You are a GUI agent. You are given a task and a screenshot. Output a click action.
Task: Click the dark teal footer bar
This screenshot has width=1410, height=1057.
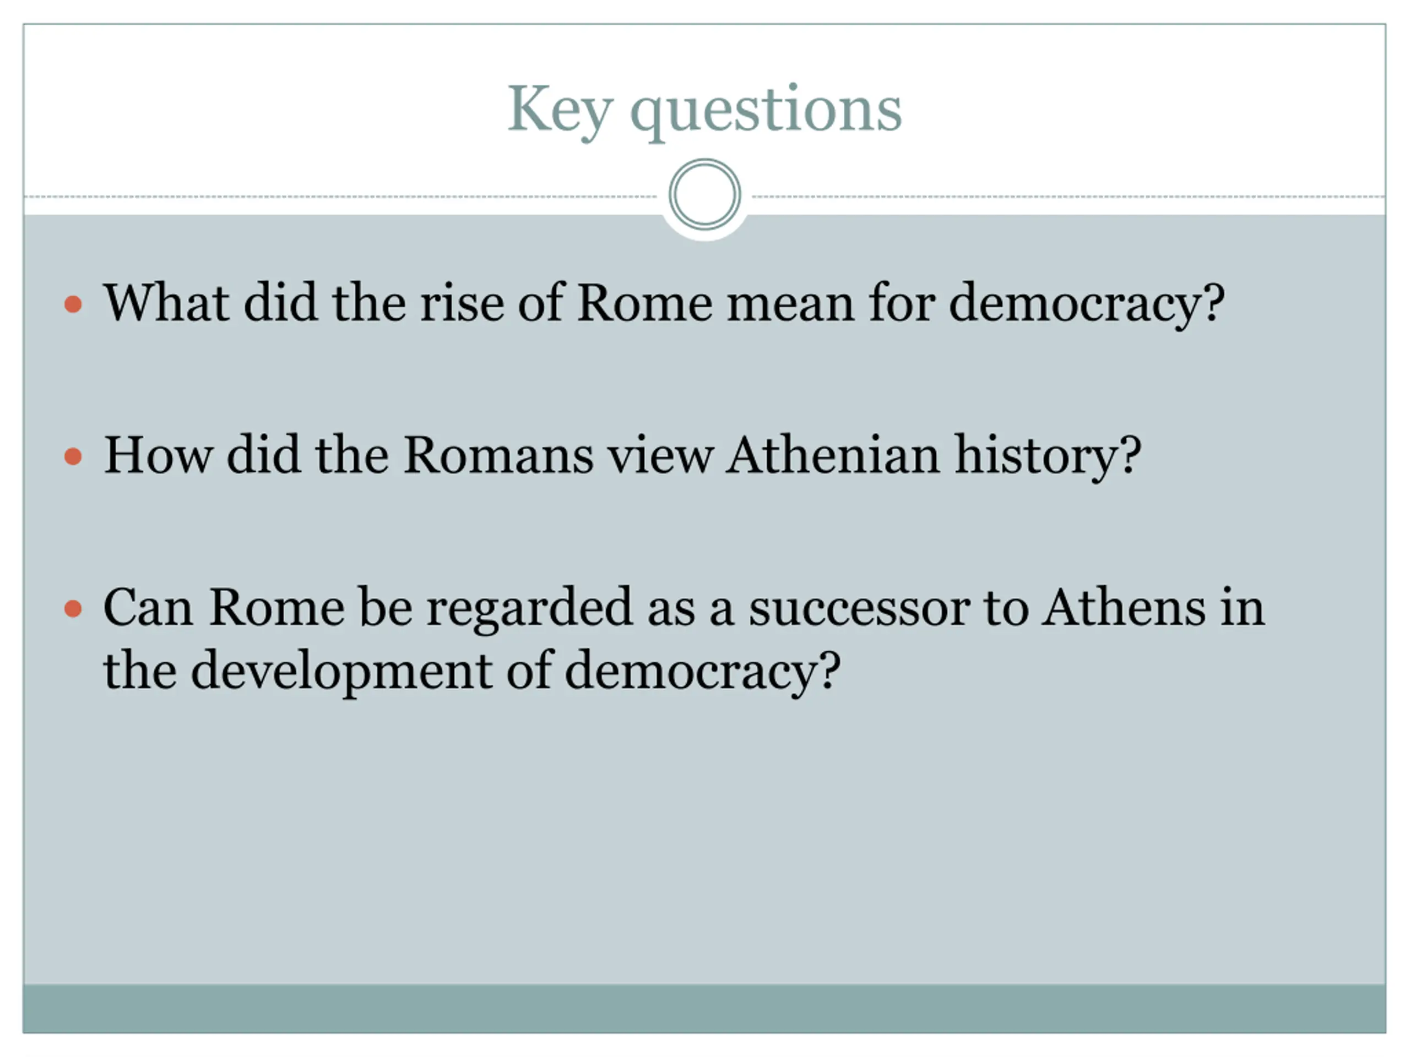(x=704, y=1009)
